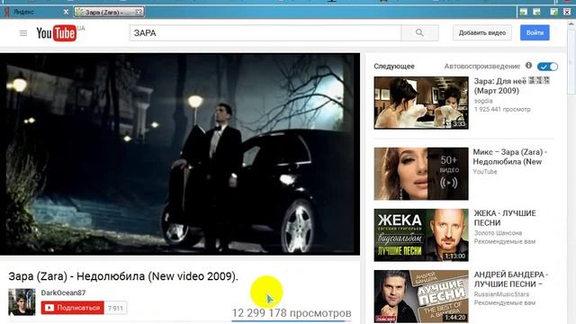The width and height of the screenshot is (576, 324).
Task: Click the DarkOcean87 channel avatar
Action: [22, 302]
